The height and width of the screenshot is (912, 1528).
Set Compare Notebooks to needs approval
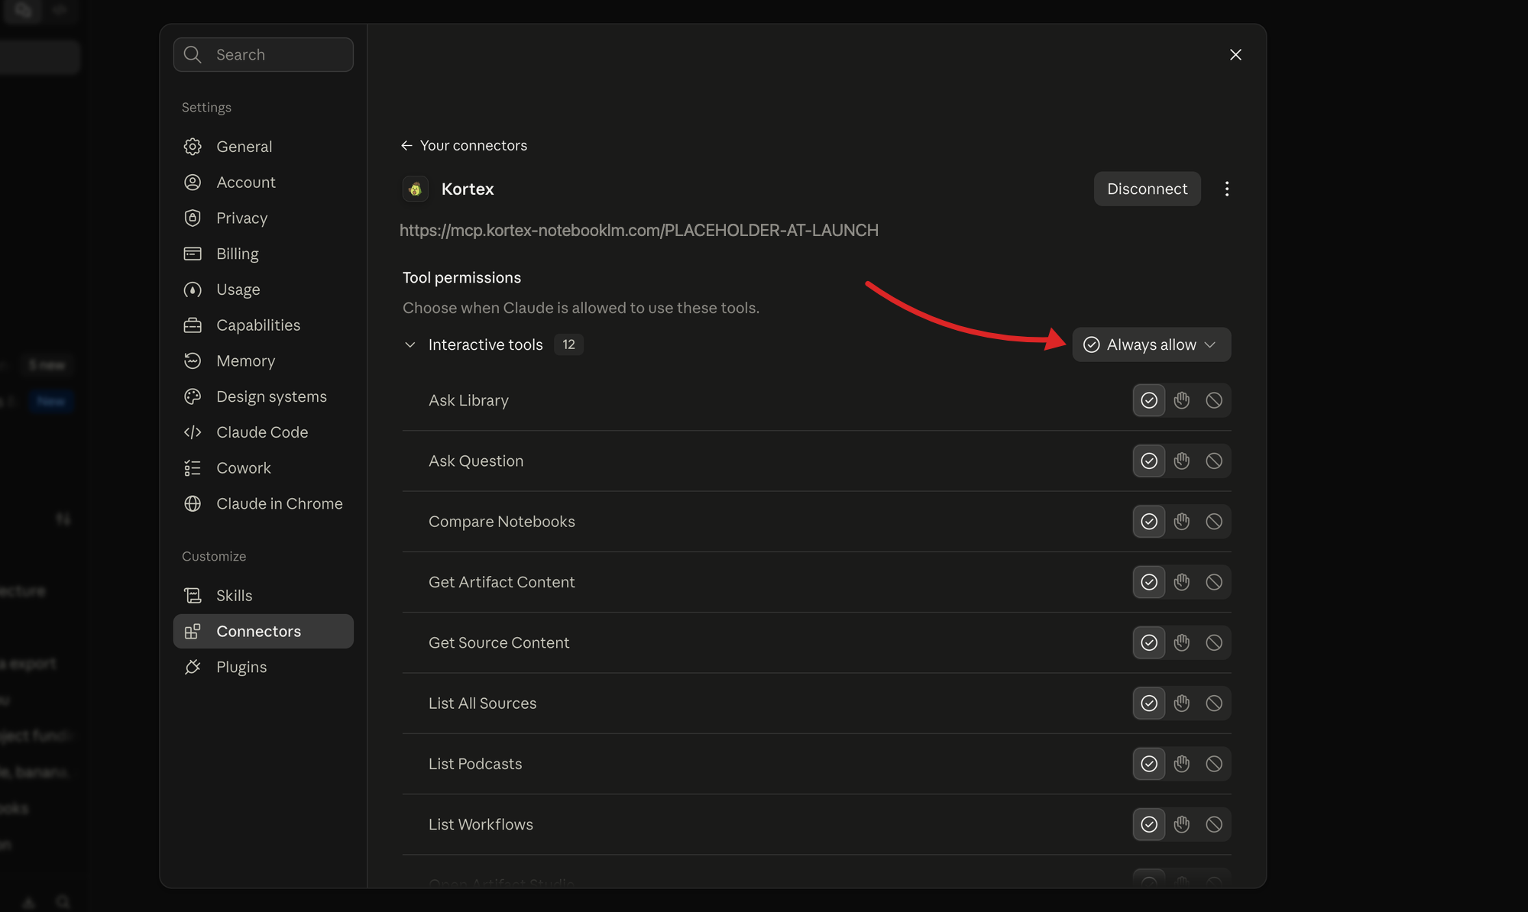click(x=1182, y=522)
